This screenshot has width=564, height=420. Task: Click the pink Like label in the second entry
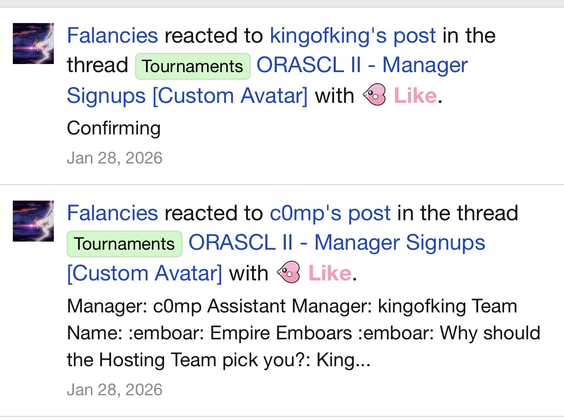click(329, 273)
